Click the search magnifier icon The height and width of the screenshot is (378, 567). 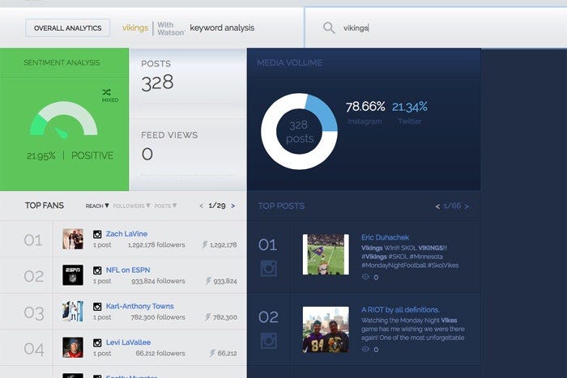point(329,28)
